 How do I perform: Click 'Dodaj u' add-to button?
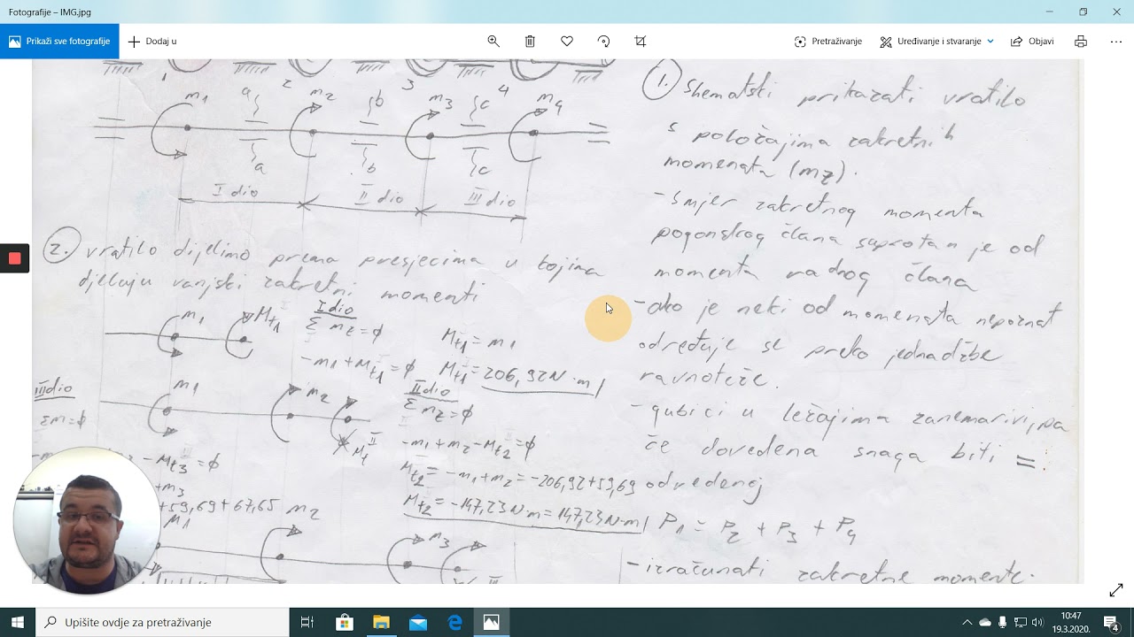(152, 42)
